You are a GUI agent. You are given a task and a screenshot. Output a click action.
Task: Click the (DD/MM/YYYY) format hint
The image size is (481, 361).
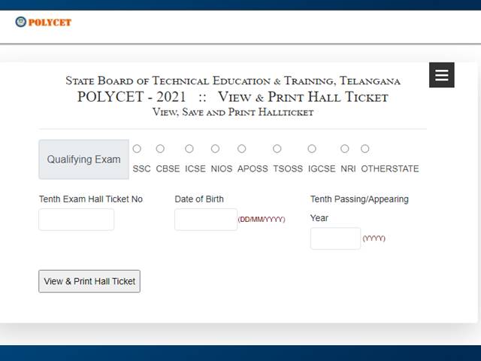262,220
